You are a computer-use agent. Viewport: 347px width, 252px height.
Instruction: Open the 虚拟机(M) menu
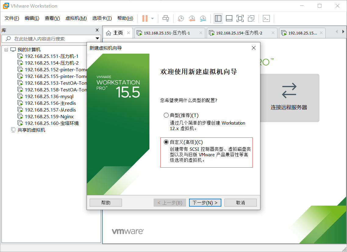tap(76, 18)
